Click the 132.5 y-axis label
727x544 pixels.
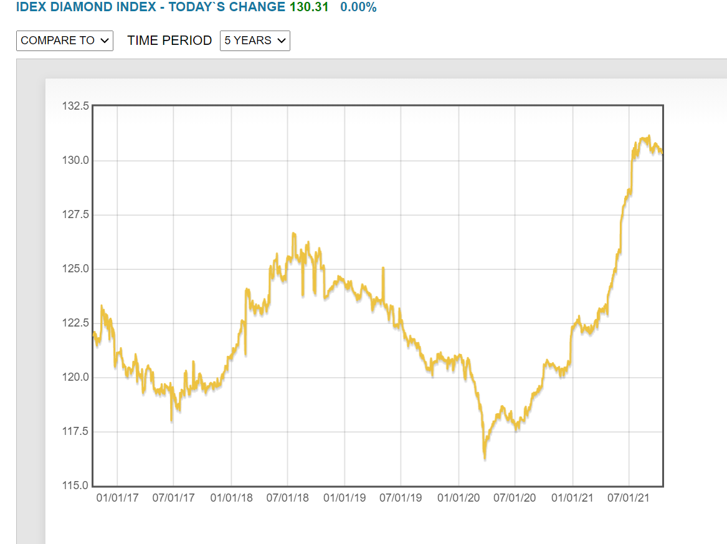(x=75, y=106)
